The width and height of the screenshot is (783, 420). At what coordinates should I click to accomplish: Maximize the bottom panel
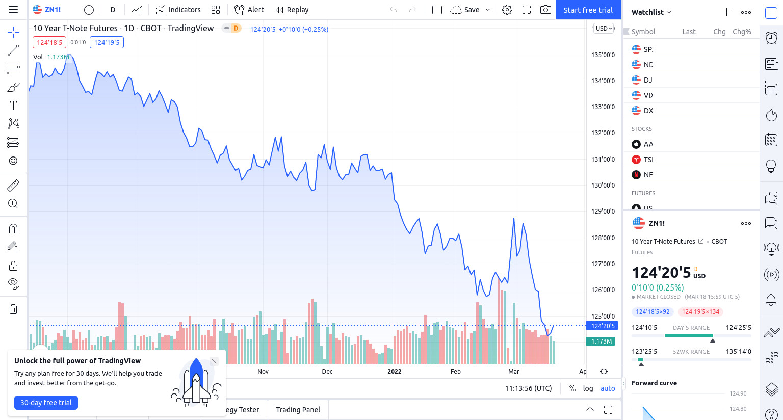(x=608, y=409)
